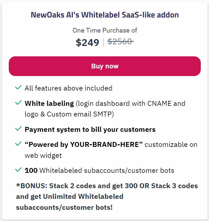
Task: Click checkmark next to Payment system feature
Action: point(18,129)
